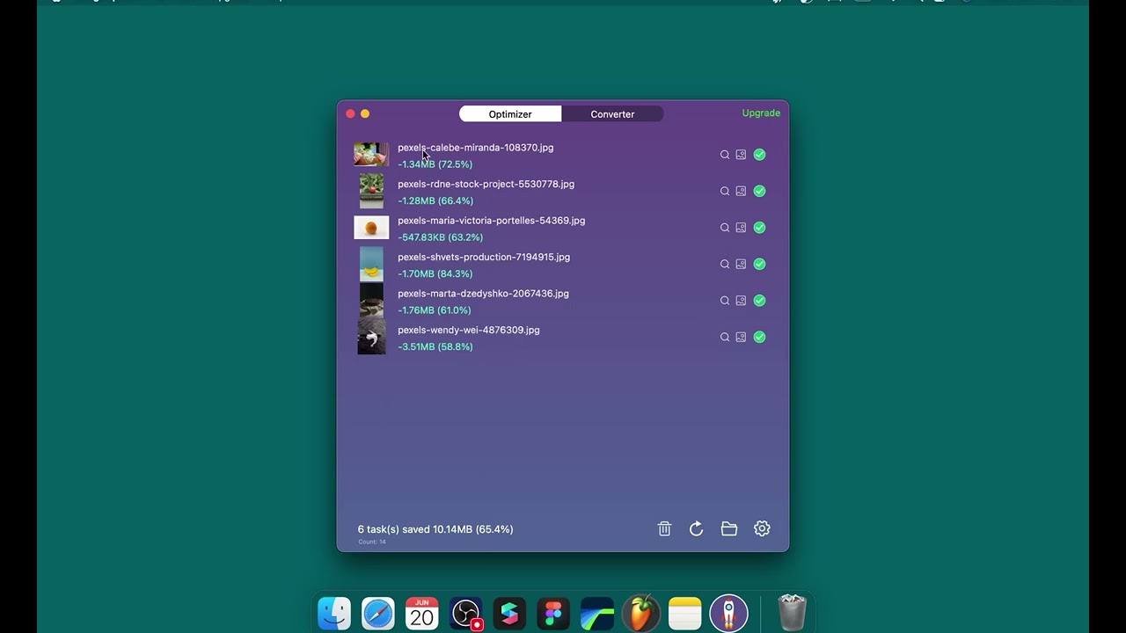Green checkmark for pexels-shvets-production-7194915.jpg
Viewport: 1126px width, 633px height.
(759, 264)
